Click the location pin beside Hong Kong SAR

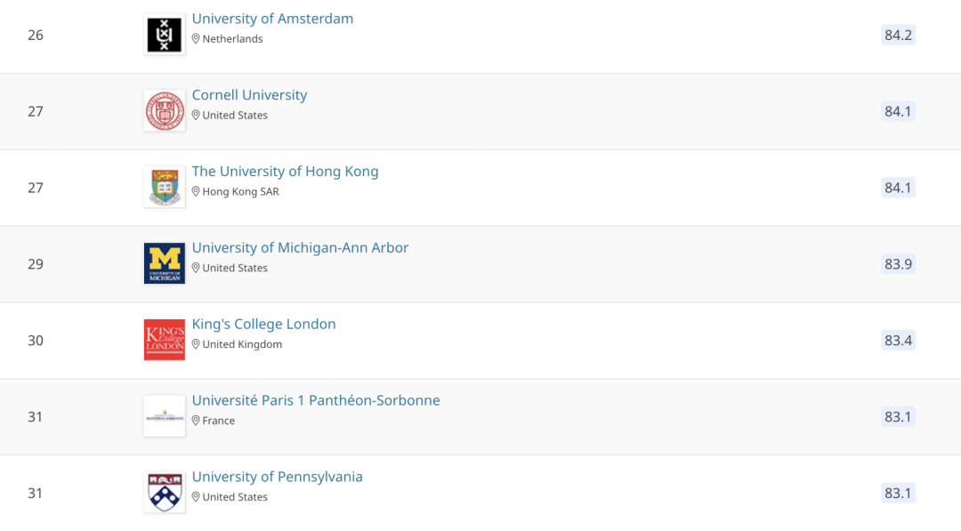click(197, 192)
